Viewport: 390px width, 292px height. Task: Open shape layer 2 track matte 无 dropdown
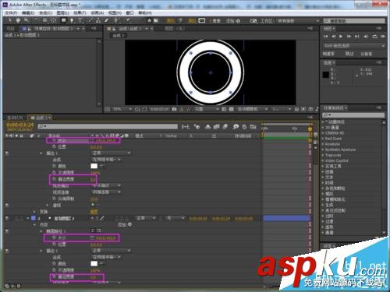pyautogui.click(x=175, y=218)
